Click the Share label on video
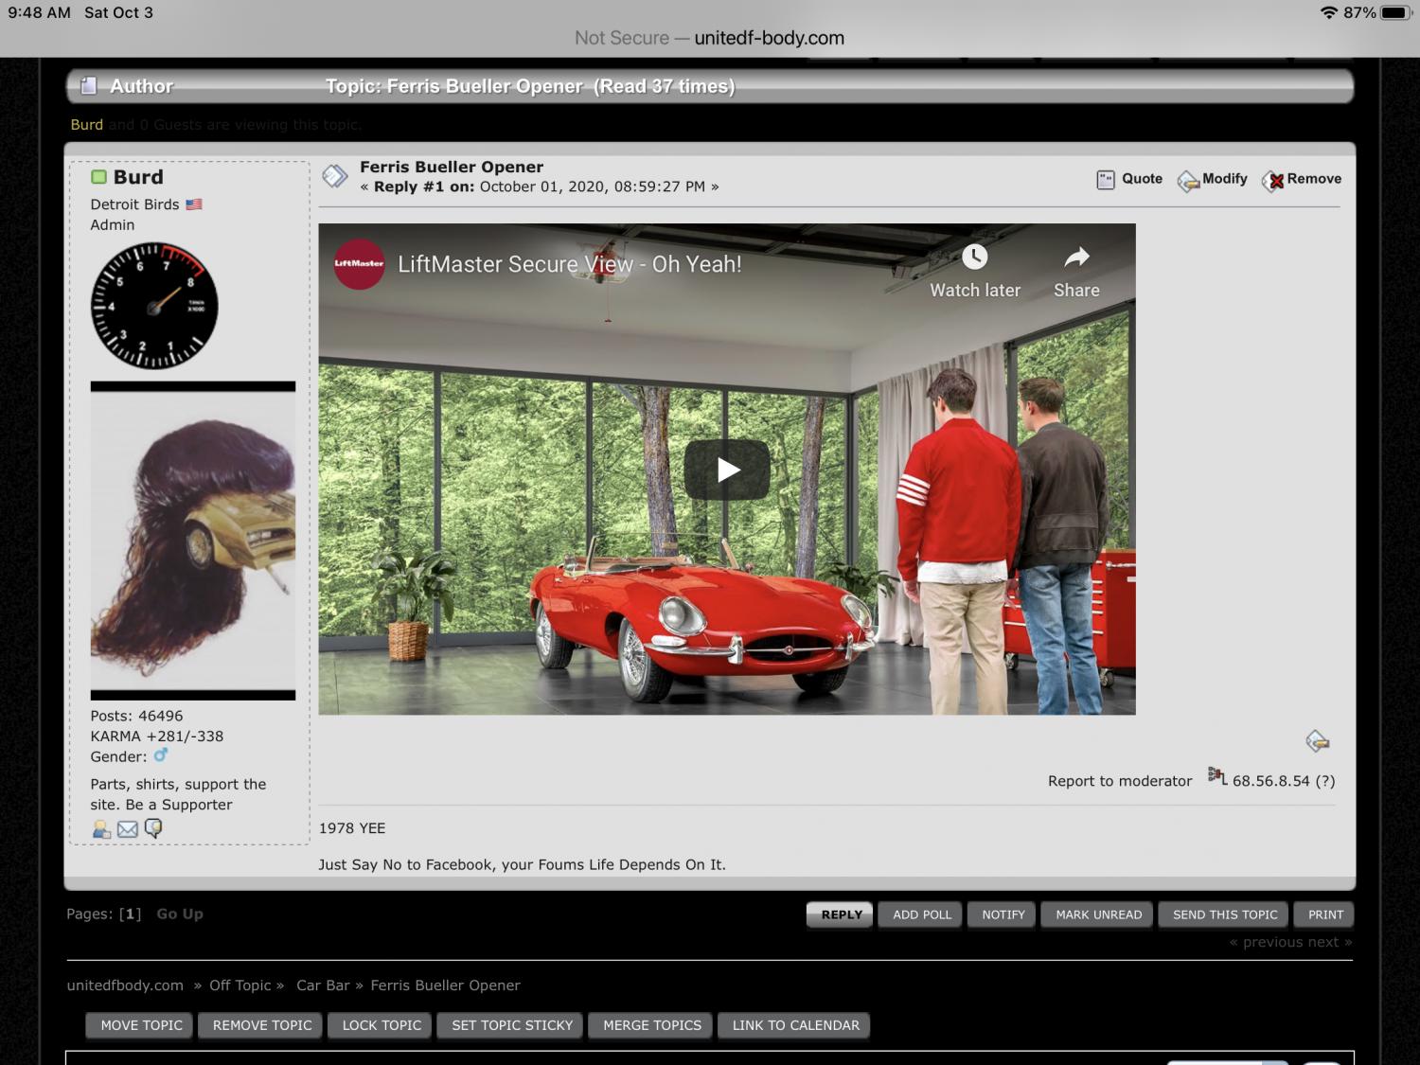Image resolution: width=1420 pixels, height=1065 pixels. pos(1076,291)
